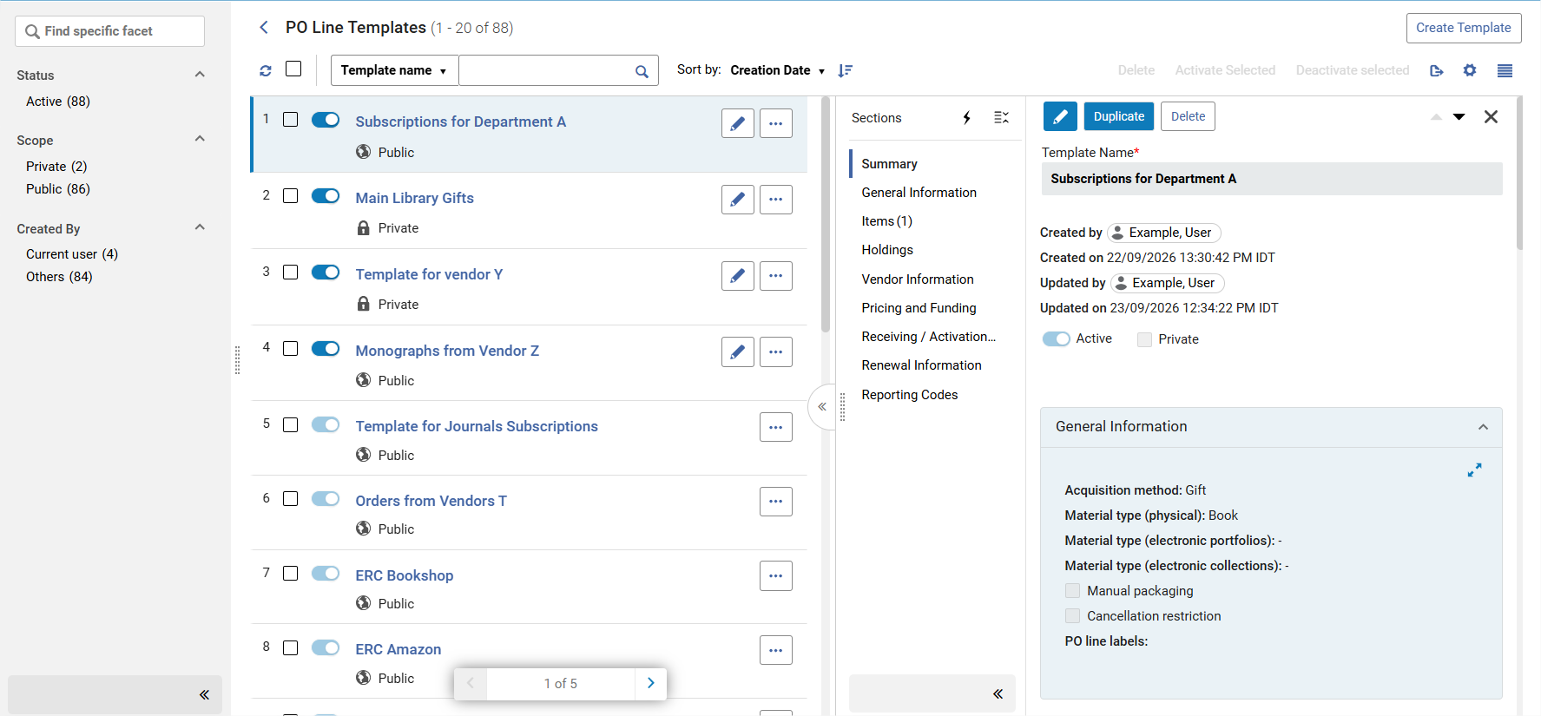1541x716 pixels.
Task: Select the checkbox for Main Library Gifts
Action: 291,196
